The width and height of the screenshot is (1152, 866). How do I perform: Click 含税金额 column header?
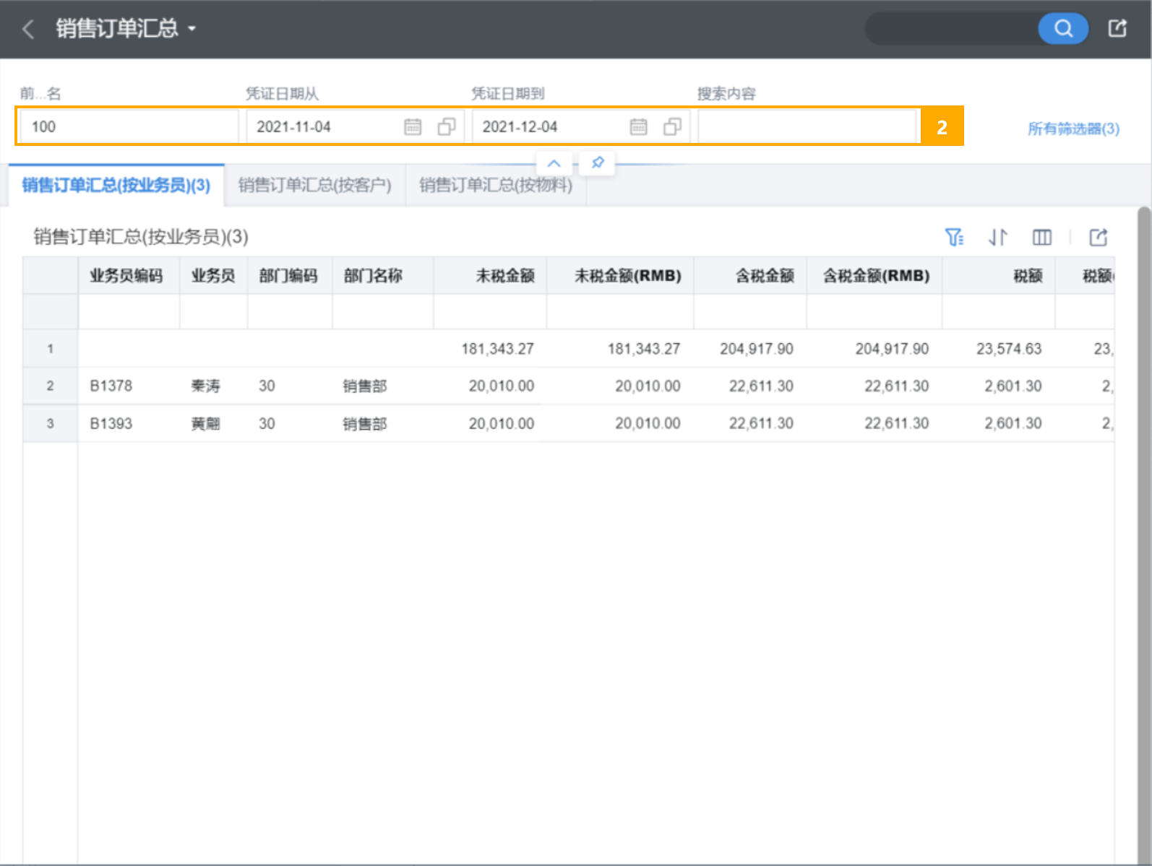tap(750, 275)
